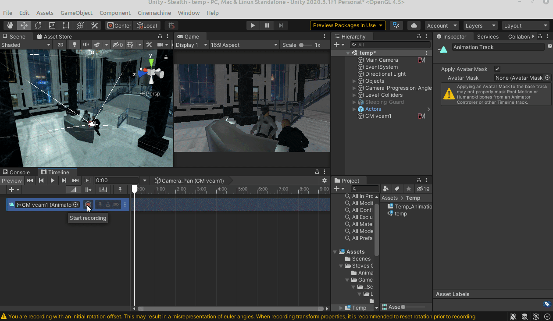Click the Hierarchy search field
Image resolution: width=553 pixels, height=321 pixels.
tap(390, 45)
